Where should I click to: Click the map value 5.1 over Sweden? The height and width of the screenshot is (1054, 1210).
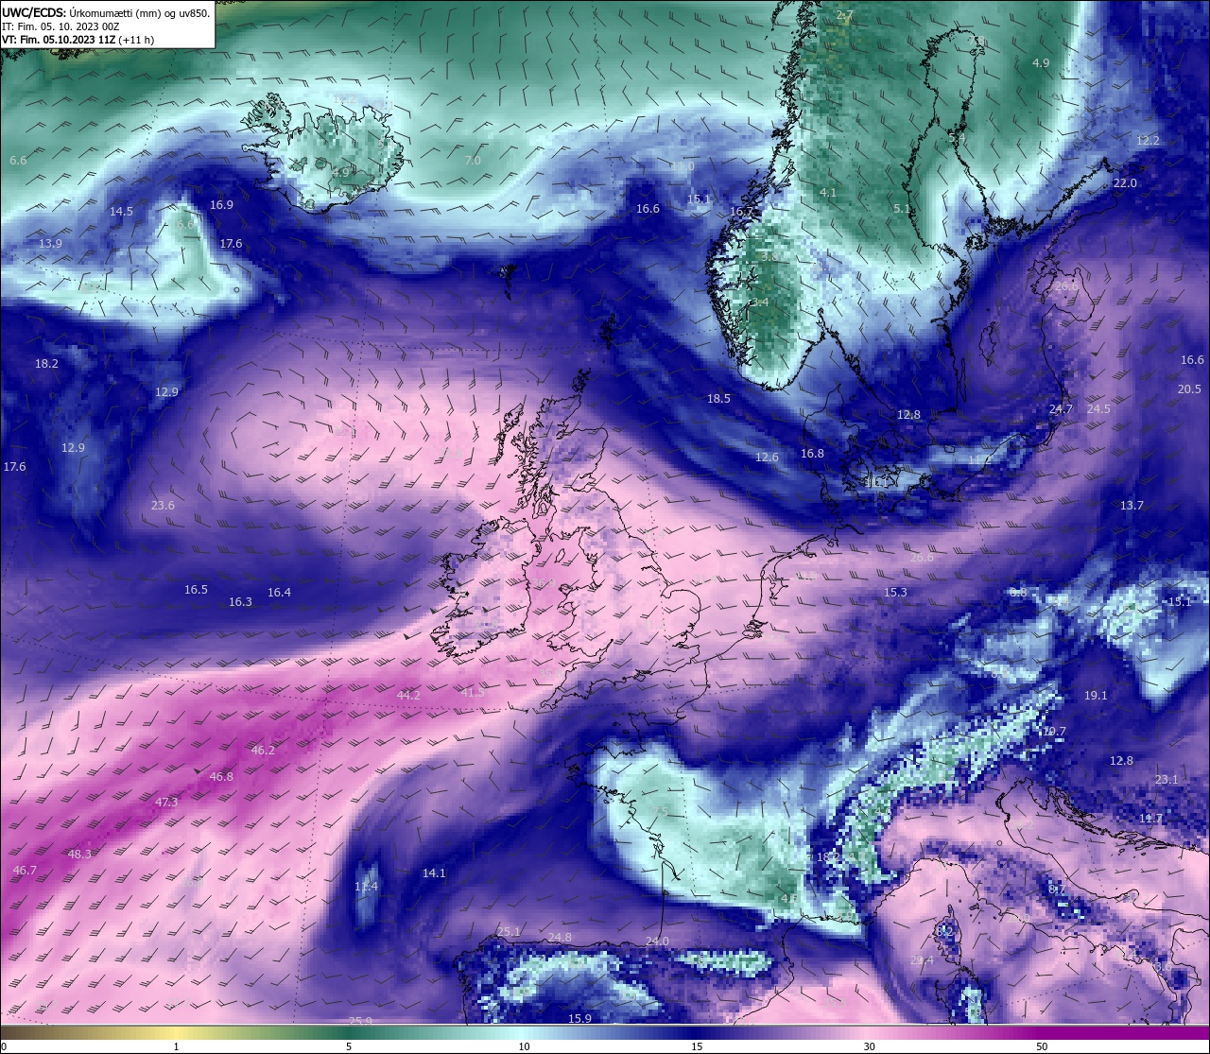click(902, 208)
